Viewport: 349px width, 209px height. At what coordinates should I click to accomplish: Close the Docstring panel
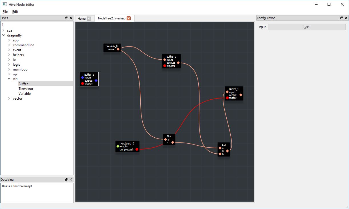coord(71,180)
